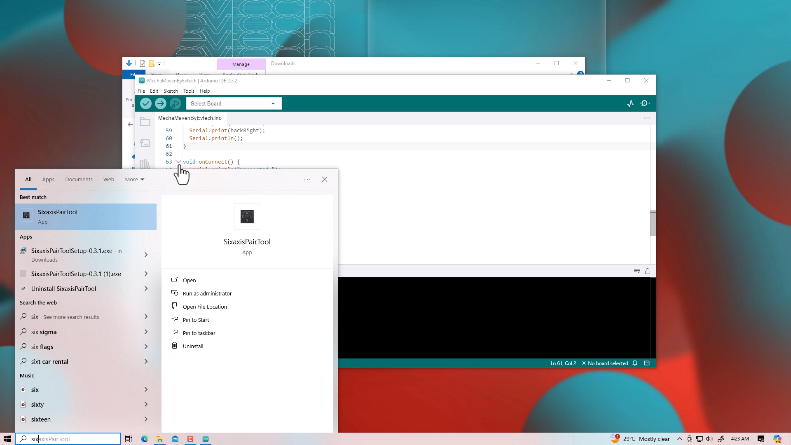Click the red C app icon on taskbar
Screen dimensions: 791x445
190,439
